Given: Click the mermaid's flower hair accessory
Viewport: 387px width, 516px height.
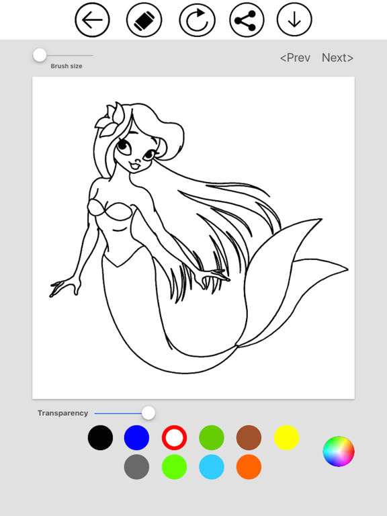Looking at the screenshot, I should [110, 120].
